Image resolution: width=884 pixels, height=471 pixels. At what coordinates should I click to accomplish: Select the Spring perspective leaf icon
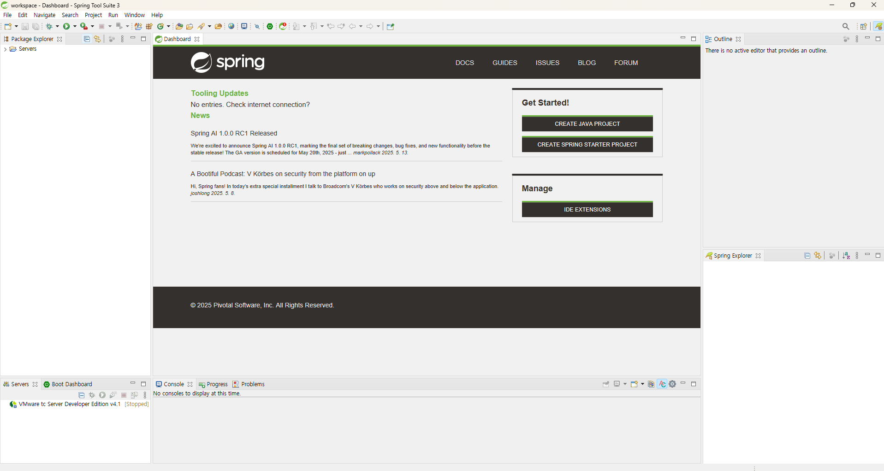point(878,26)
